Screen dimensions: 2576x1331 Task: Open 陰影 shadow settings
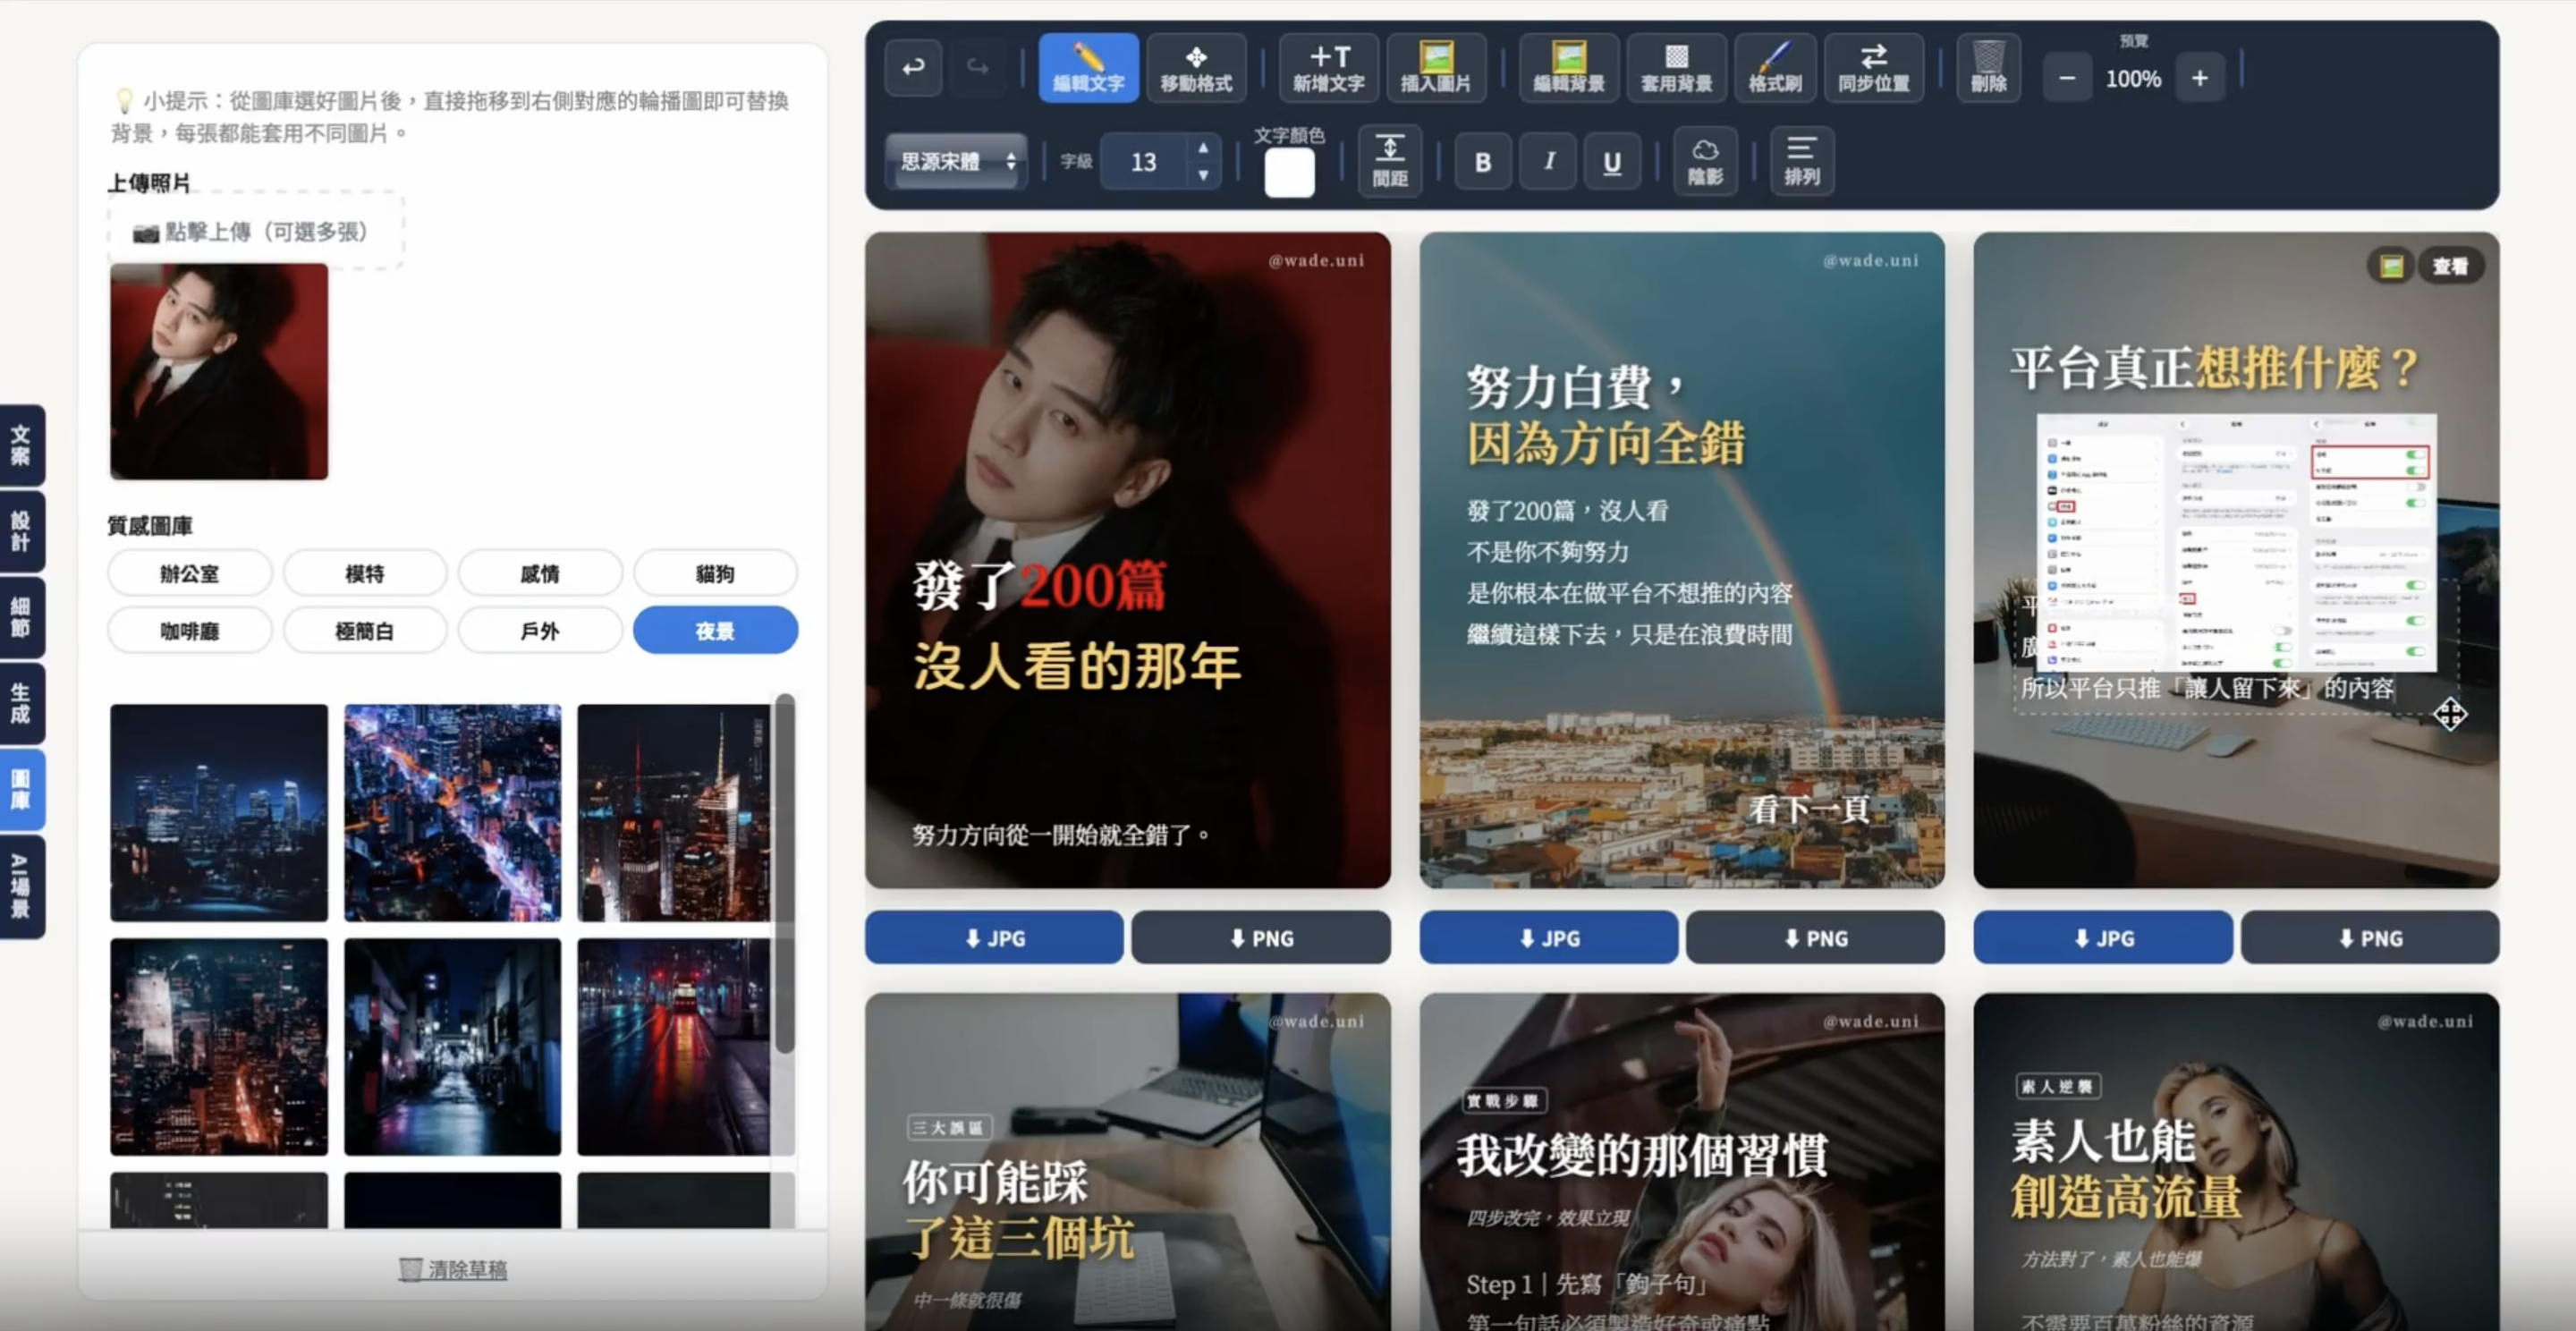click(1705, 161)
